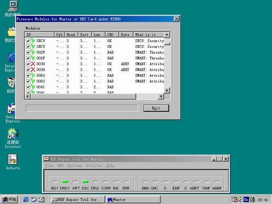Click the DSC status indicator light
The image size is (272, 204).
click(85, 182)
